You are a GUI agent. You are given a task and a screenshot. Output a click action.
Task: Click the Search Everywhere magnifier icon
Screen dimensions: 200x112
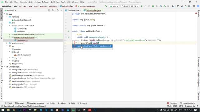coord(194,6)
